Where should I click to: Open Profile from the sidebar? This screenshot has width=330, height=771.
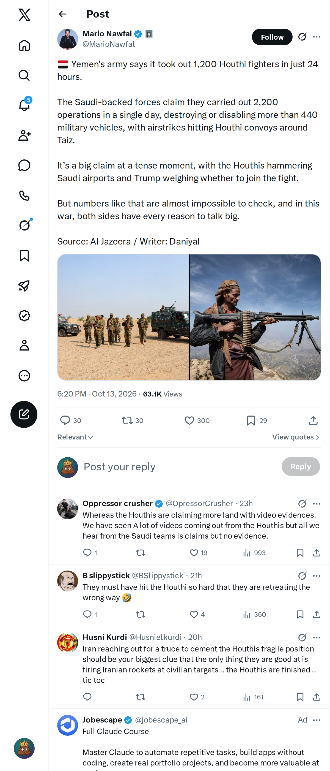click(x=24, y=345)
